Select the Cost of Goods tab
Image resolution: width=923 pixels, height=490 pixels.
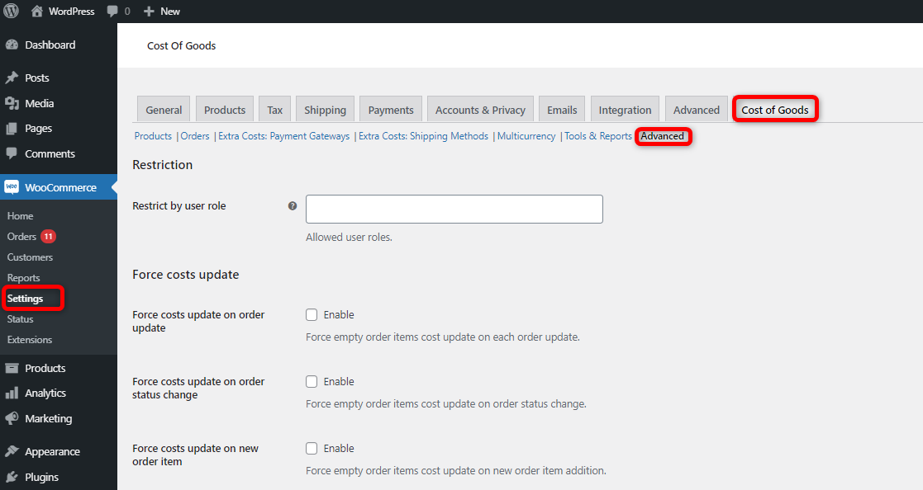[774, 110]
